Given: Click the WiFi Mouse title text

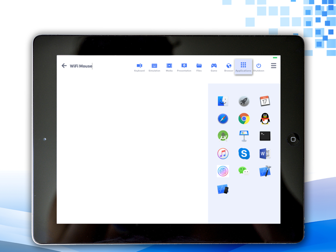Looking at the screenshot, I should pos(81,66).
